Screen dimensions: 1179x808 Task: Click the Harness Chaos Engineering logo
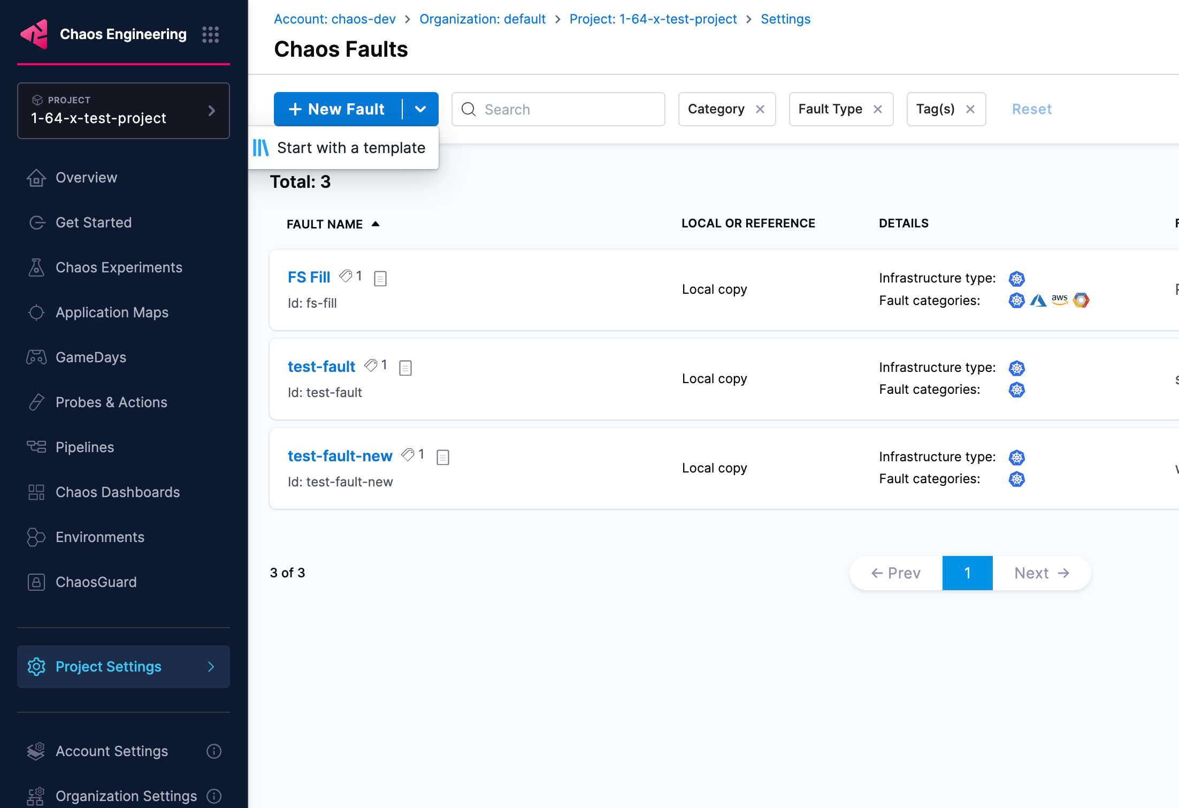(x=34, y=34)
